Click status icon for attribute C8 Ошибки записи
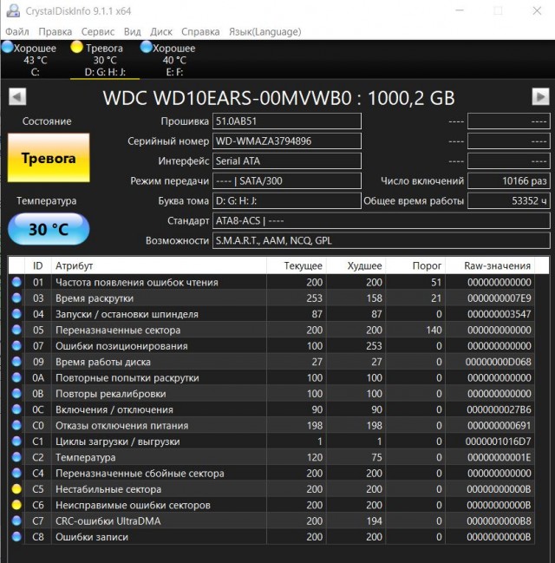 (x=16, y=537)
